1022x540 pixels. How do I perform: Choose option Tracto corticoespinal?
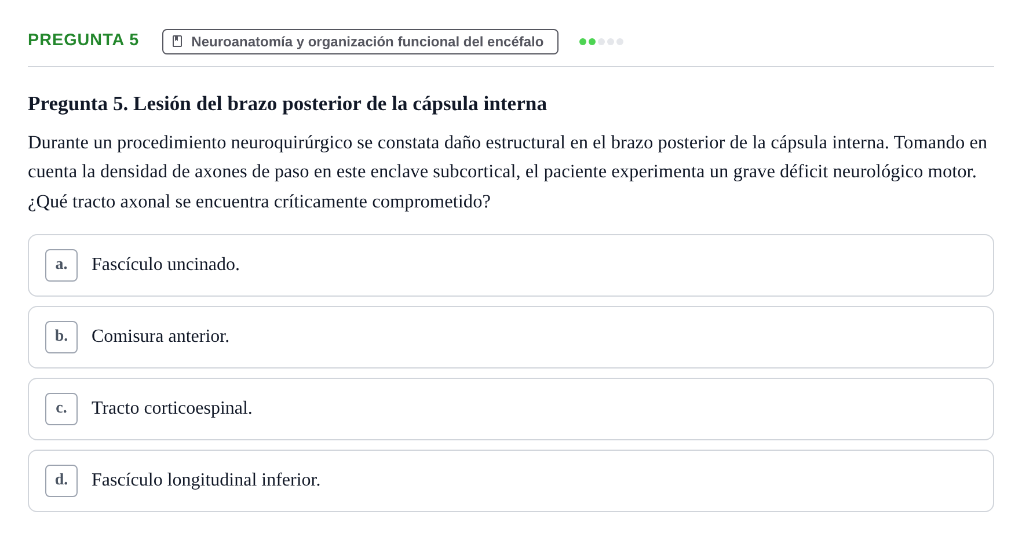point(172,408)
